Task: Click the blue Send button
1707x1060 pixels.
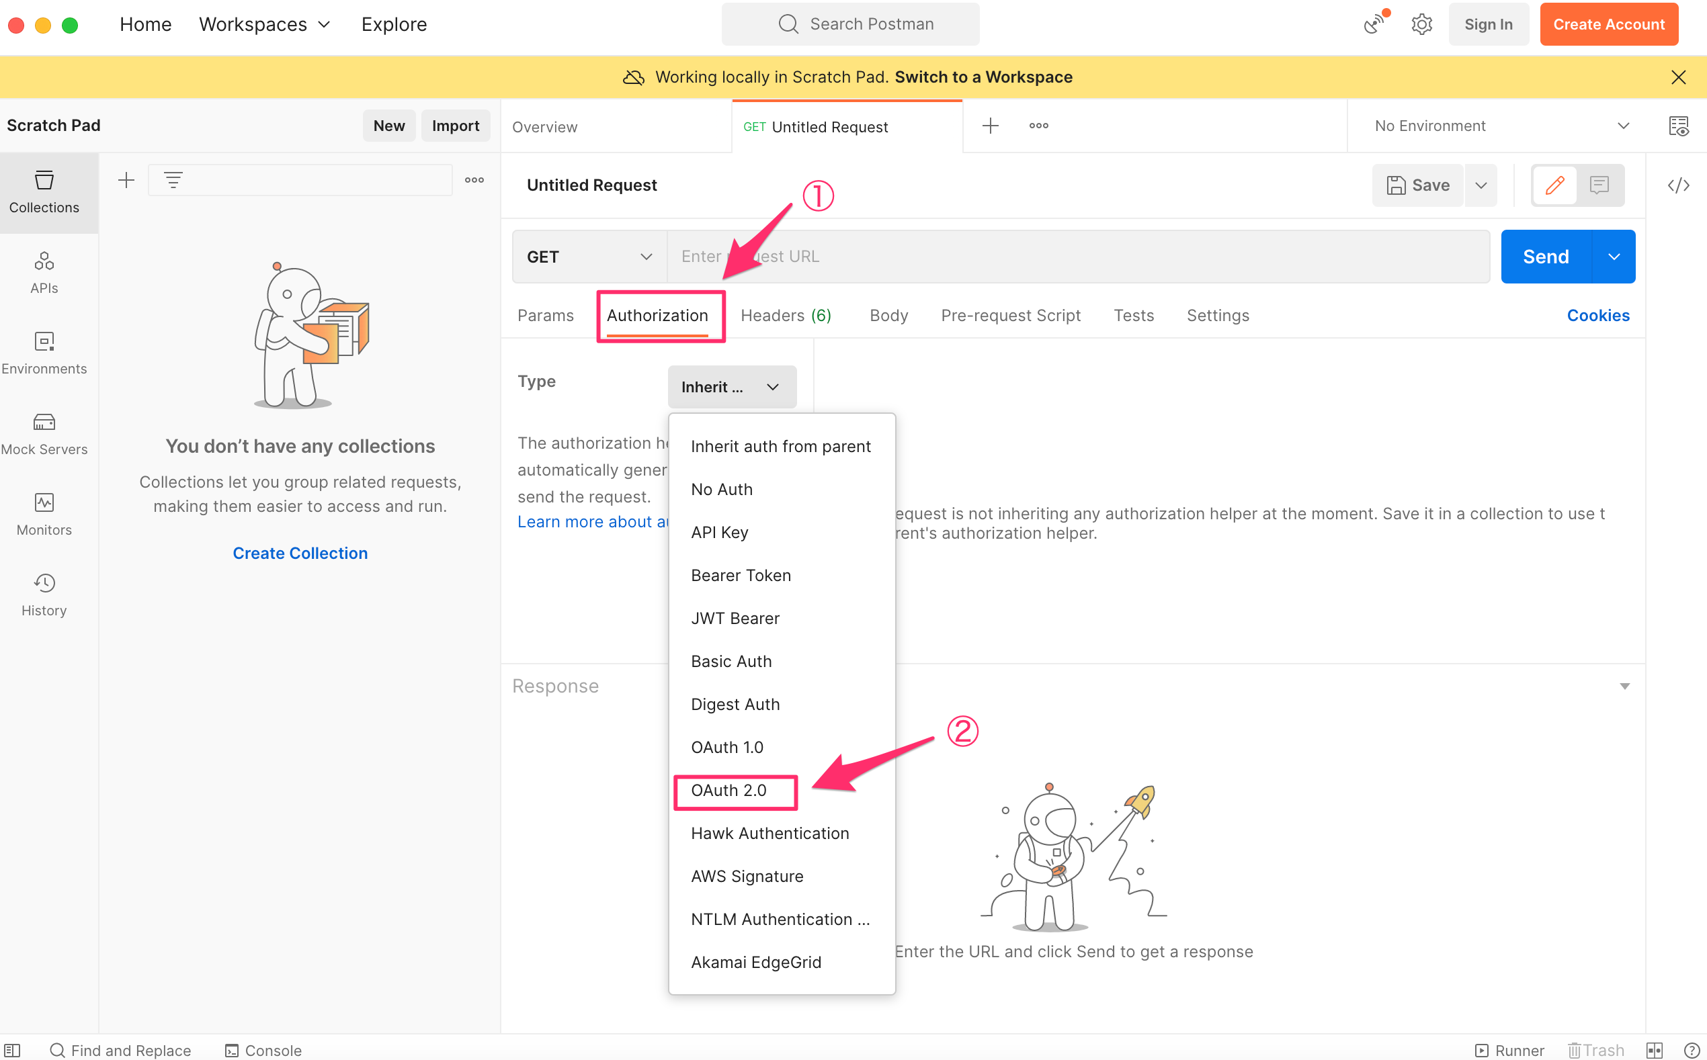Action: tap(1546, 257)
